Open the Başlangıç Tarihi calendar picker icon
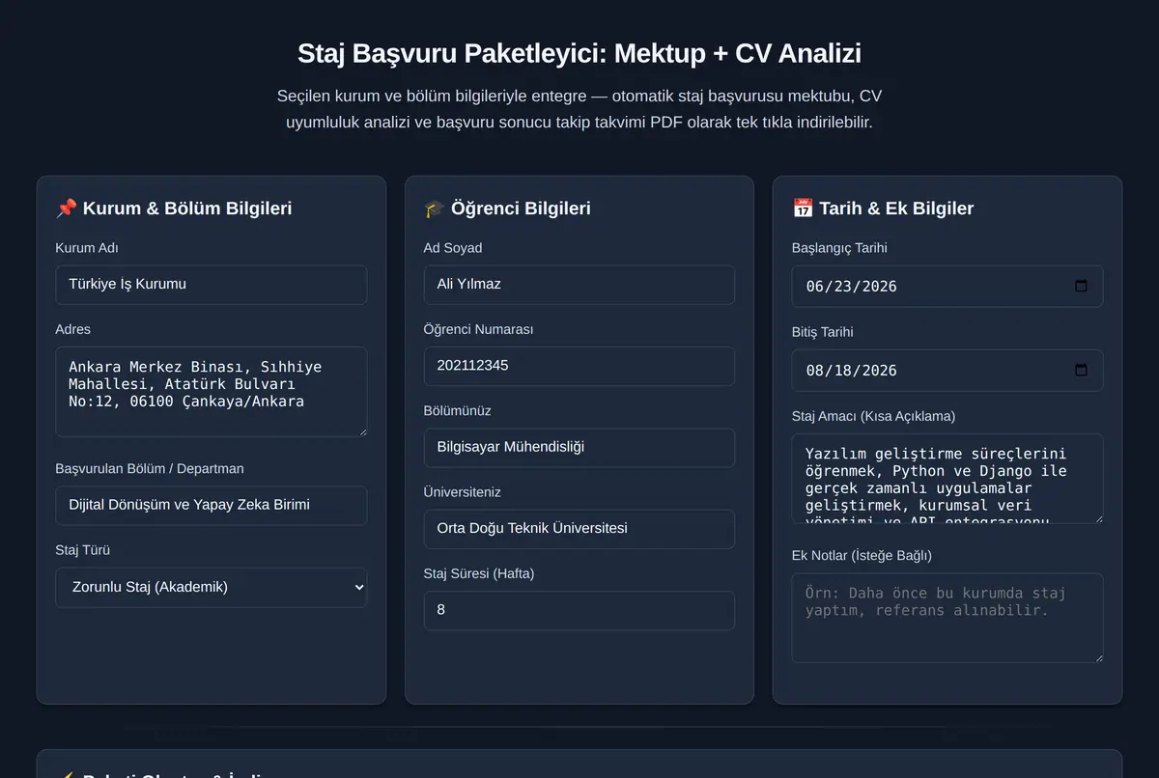 [x=1081, y=286]
